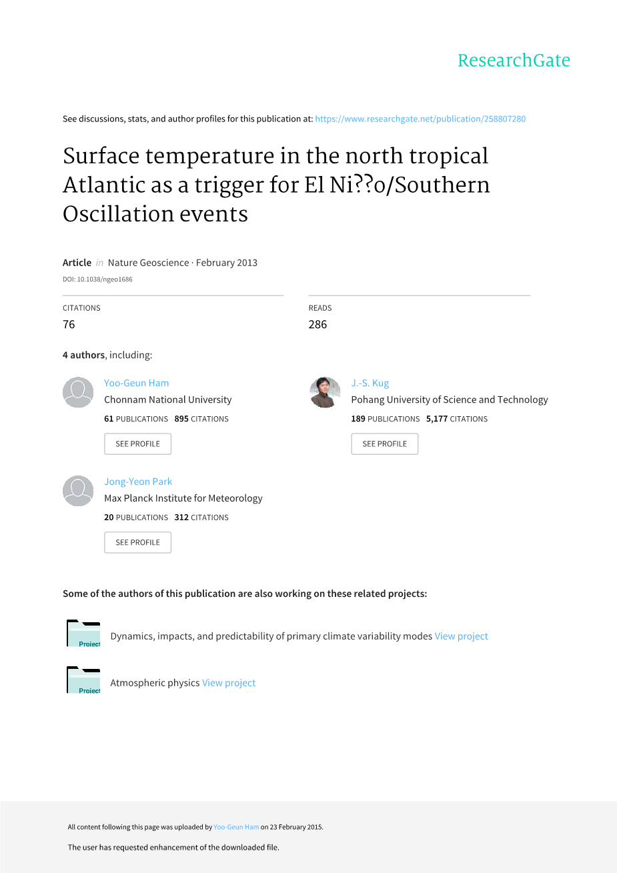Viewport: 617px width, 873px height.
Task: Open the researchgate.net publication URL
Action: [x=420, y=119]
